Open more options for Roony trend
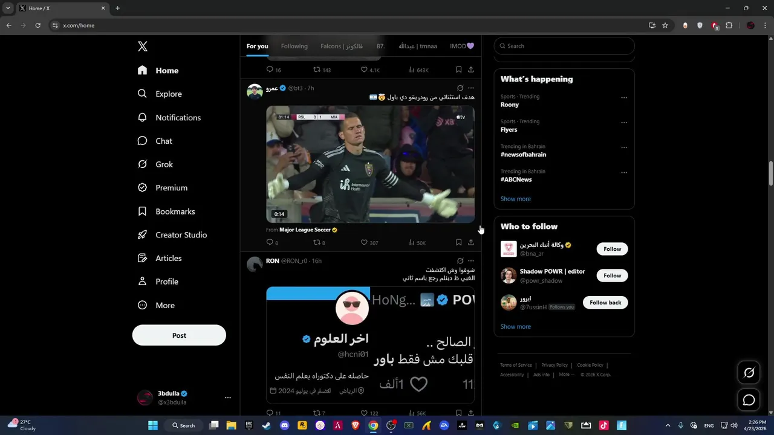Screen dimensions: 774x435 624,98
